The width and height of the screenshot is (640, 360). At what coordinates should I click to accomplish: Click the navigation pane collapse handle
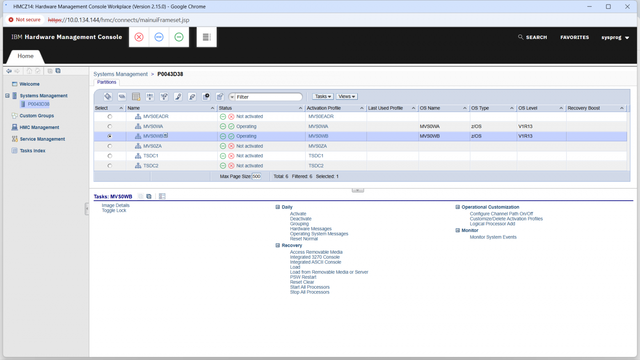[87, 209]
